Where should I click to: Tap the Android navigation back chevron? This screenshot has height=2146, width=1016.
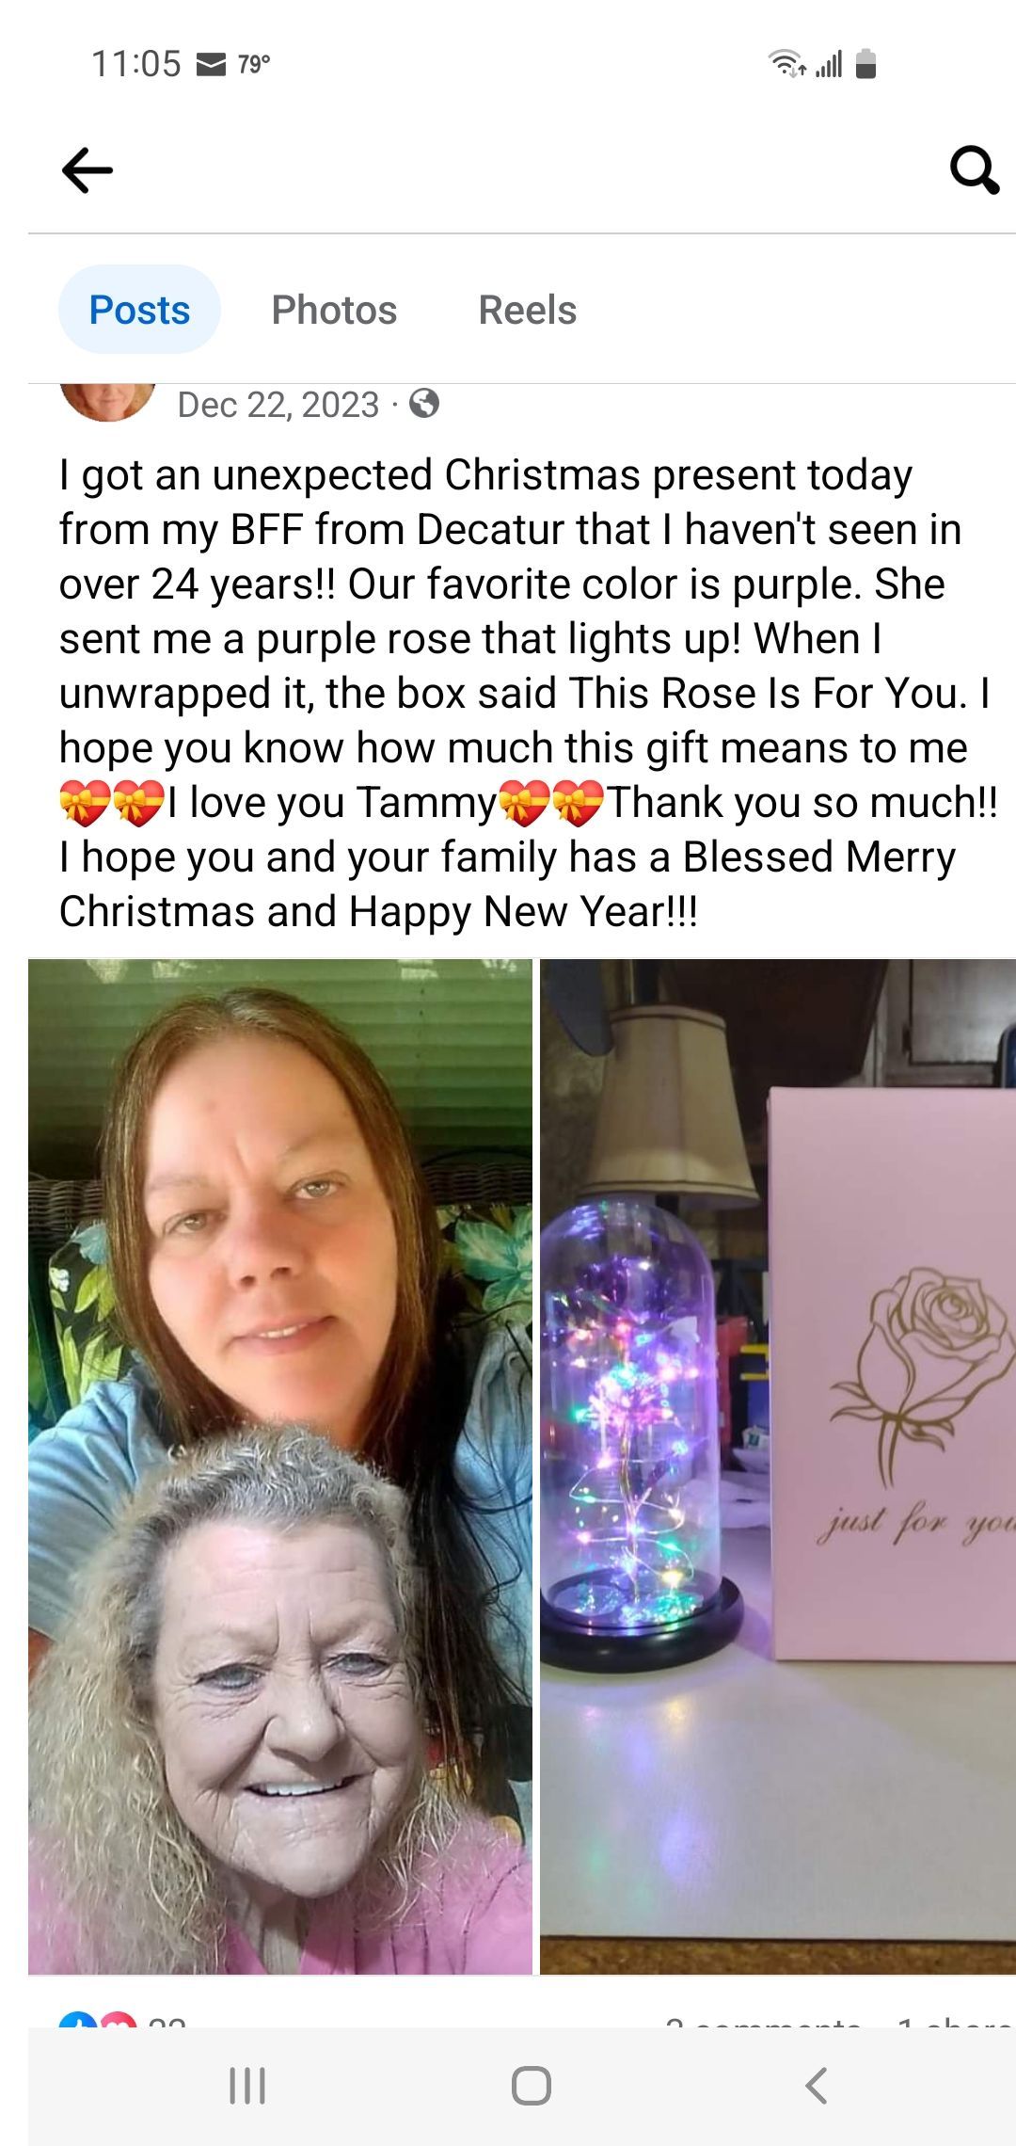tap(817, 2086)
